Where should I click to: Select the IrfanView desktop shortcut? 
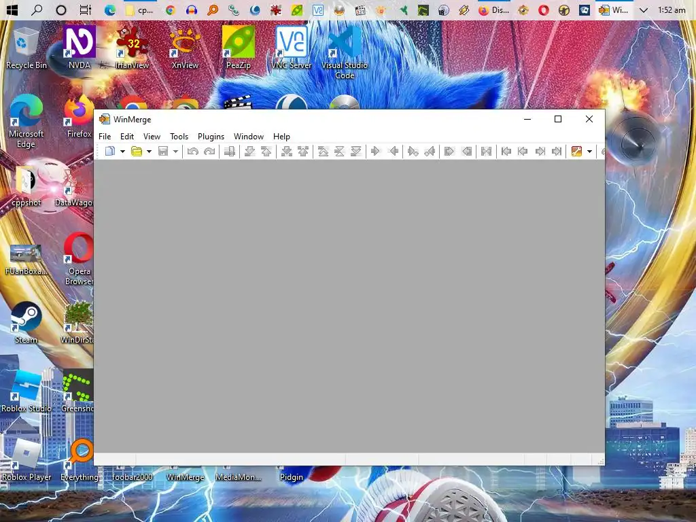pos(133,48)
